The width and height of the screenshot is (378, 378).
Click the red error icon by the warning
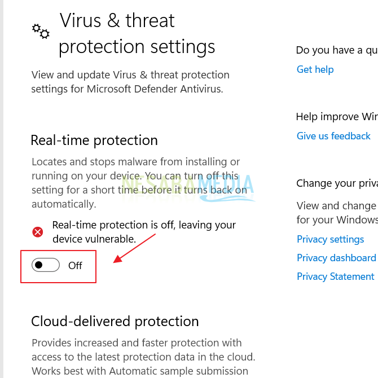(38, 231)
